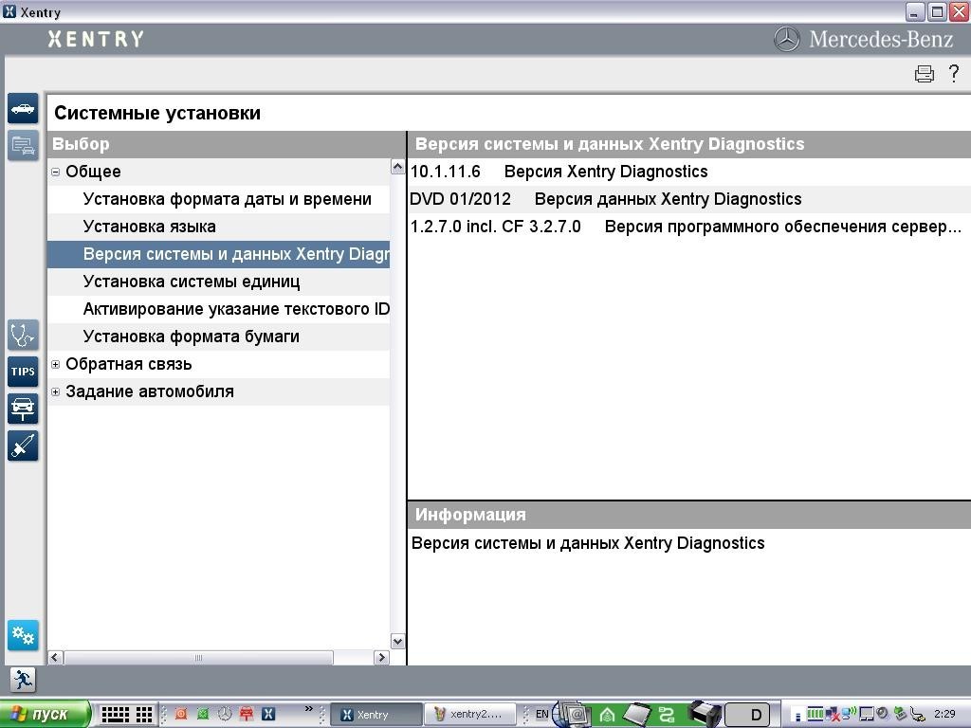This screenshot has height=728, width=971.
Task: Maximize the Xentry window
Action: (x=937, y=11)
